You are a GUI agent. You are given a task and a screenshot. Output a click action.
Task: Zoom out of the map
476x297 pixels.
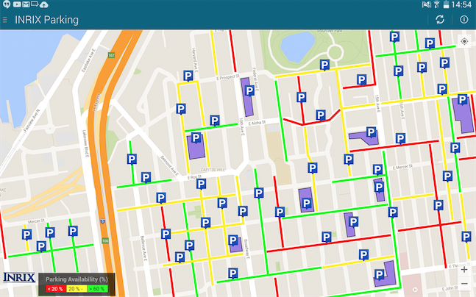(x=464, y=284)
